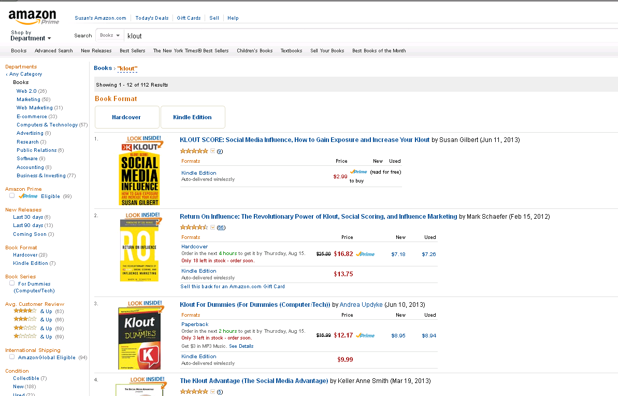
Task: Open Return On Influence title link
Action: (x=319, y=217)
